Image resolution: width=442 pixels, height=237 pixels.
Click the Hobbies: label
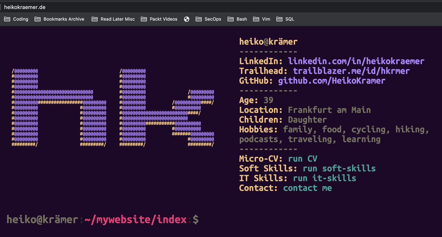[x=259, y=130]
